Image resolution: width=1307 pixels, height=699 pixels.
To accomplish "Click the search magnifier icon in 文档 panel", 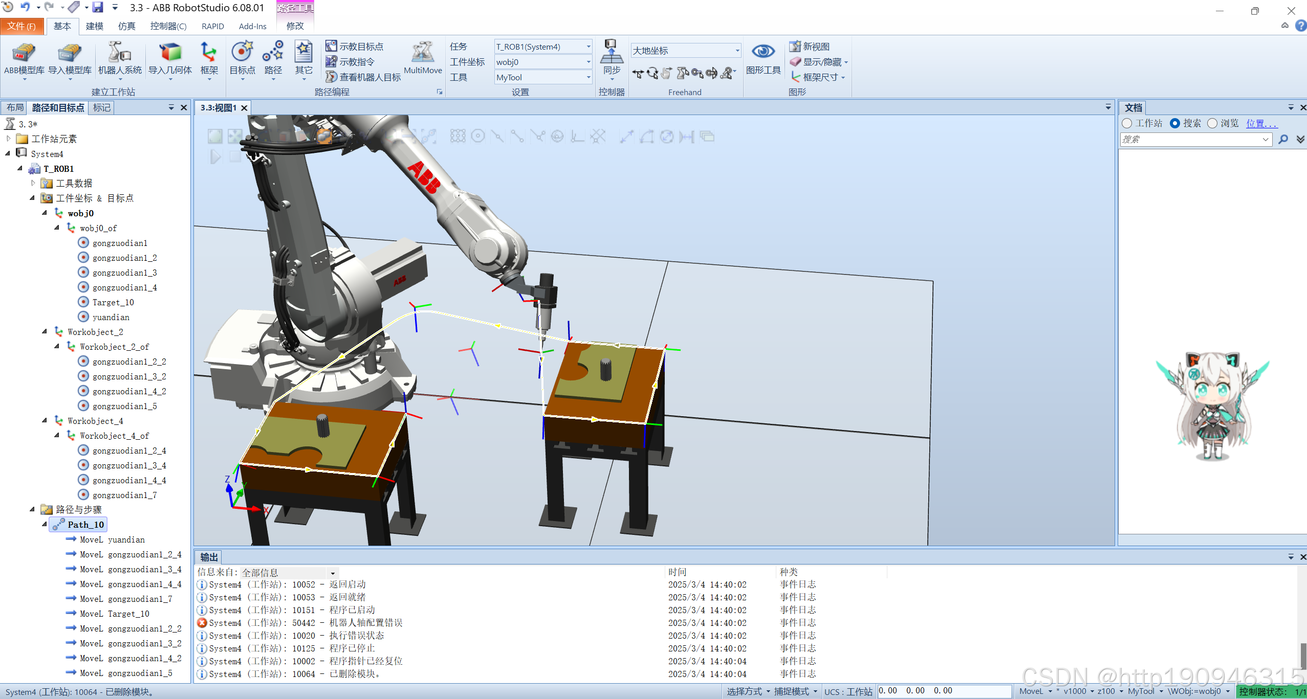I will [1283, 140].
